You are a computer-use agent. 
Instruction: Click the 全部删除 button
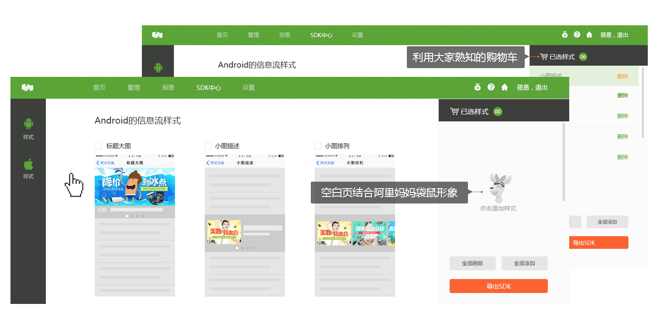coord(472,263)
